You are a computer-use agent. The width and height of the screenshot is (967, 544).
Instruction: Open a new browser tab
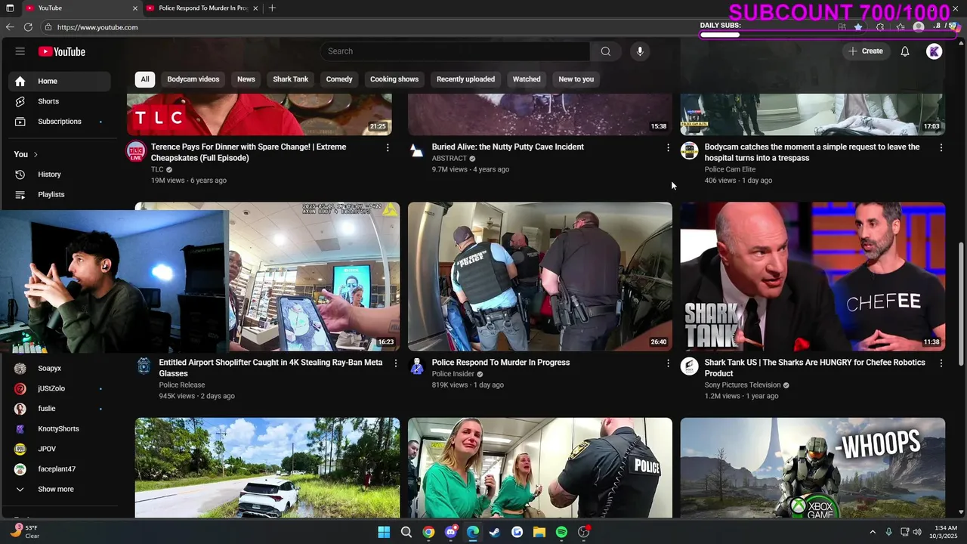coord(272,8)
